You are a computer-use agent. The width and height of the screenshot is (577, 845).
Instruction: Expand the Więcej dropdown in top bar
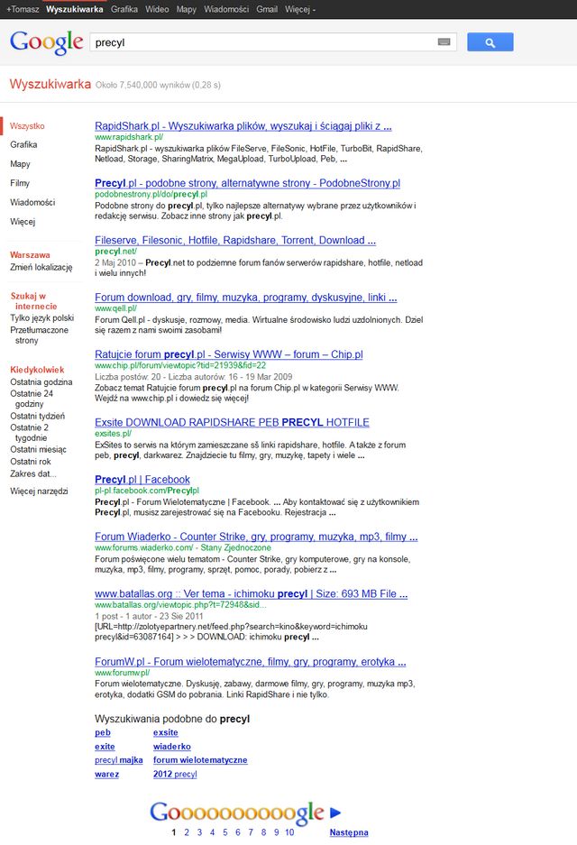point(300,9)
